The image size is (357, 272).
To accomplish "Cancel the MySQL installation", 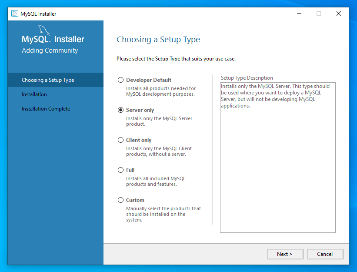I will point(325,254).
